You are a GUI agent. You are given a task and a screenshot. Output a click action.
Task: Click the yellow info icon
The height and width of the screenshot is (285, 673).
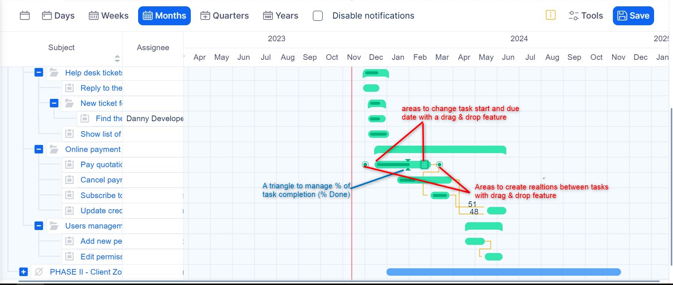pos(551,15)
